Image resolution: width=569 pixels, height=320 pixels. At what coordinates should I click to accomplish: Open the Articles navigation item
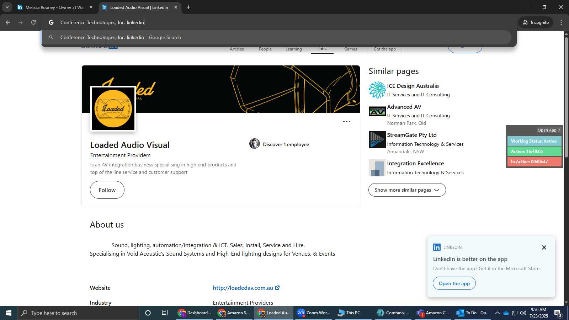pos(237,49)
